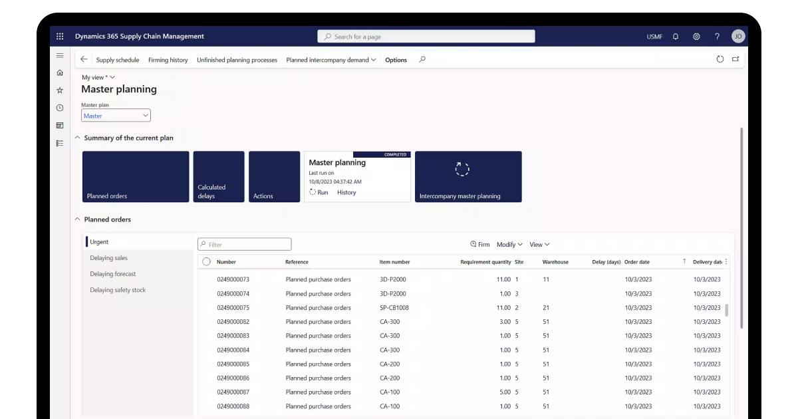
Task: Click the refresh icon in the action pane
Action: tap(720, 59)
